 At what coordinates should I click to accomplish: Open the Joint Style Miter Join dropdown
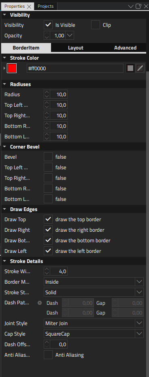94,323
